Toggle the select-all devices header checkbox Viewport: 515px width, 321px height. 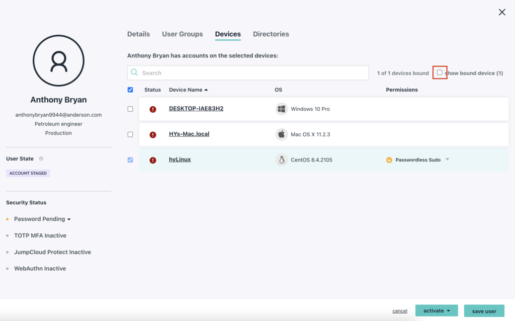click(x=130, y=90)
